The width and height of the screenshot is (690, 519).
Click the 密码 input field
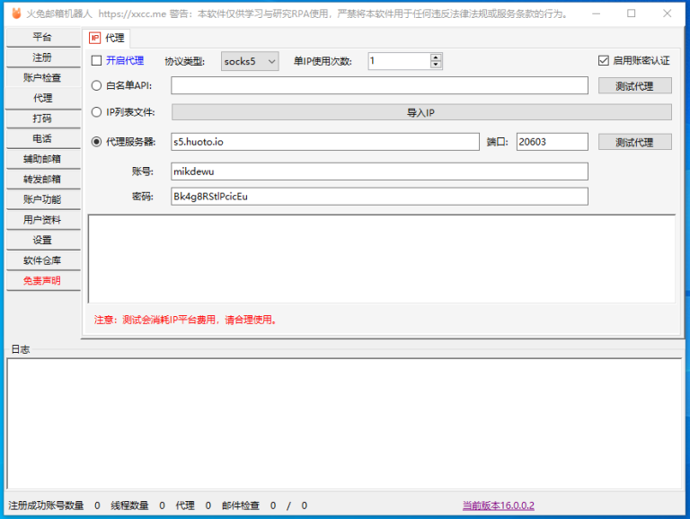tap(379, 197)
